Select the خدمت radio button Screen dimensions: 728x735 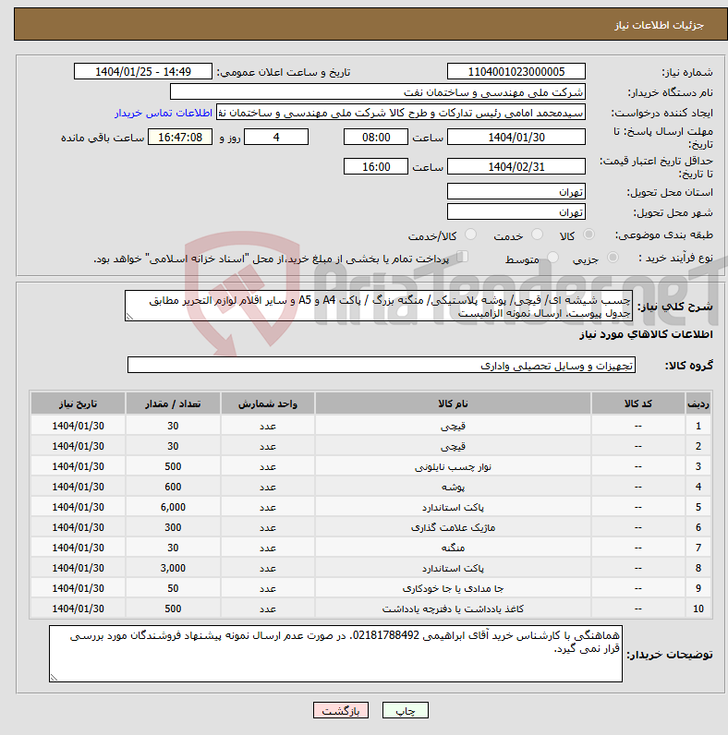pyautogui.click(x=537, y=235)
